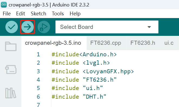
Task: Open the Edit menu
Action: (21, 14)
